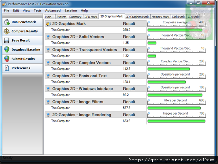Click the Preferences clipboard icon
Screen dimensions: 218x164
7,68
